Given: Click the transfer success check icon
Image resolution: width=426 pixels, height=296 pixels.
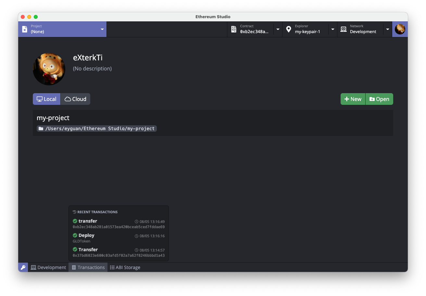Looking at the screenshot, I should 75,221.
